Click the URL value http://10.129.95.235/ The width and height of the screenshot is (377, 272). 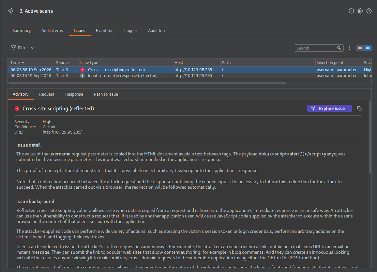[x=62, y=132]
